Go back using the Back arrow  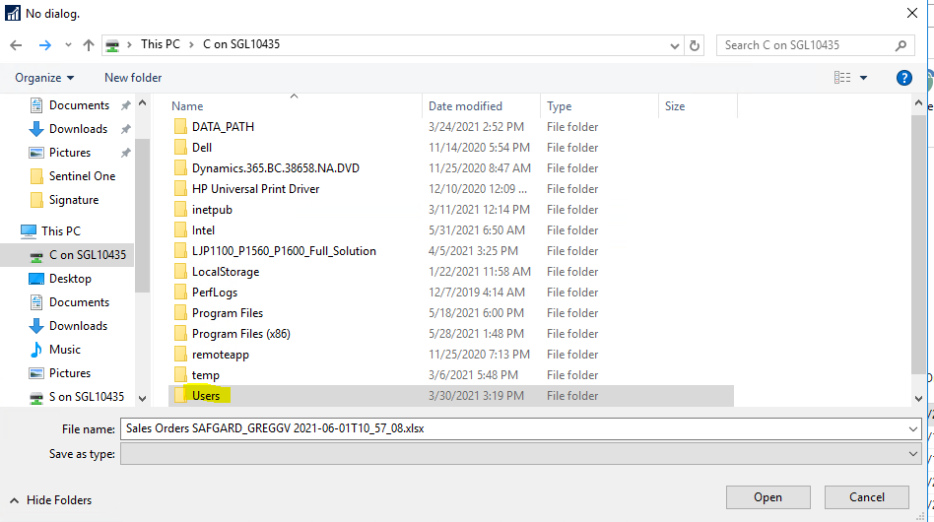pyautogui.click(x=16, y=45)
